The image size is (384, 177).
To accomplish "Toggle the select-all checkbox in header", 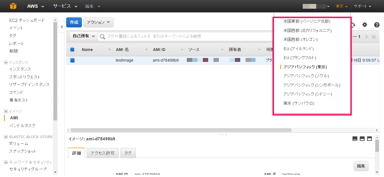I will pyautogui.click(x=72, y=50).
